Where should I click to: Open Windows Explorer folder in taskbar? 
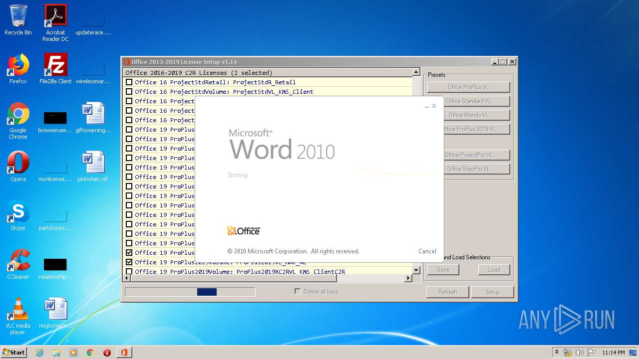tap(56, 353)
